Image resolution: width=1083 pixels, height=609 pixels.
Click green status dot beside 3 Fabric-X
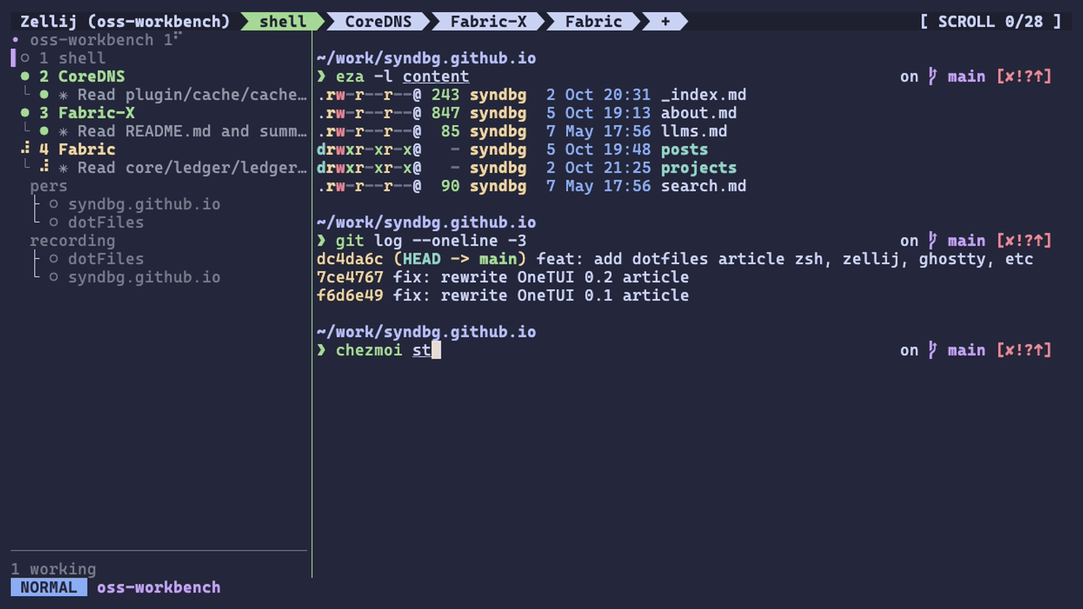(25, 113)
